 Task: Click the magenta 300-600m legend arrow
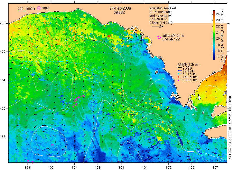[180, 80]
